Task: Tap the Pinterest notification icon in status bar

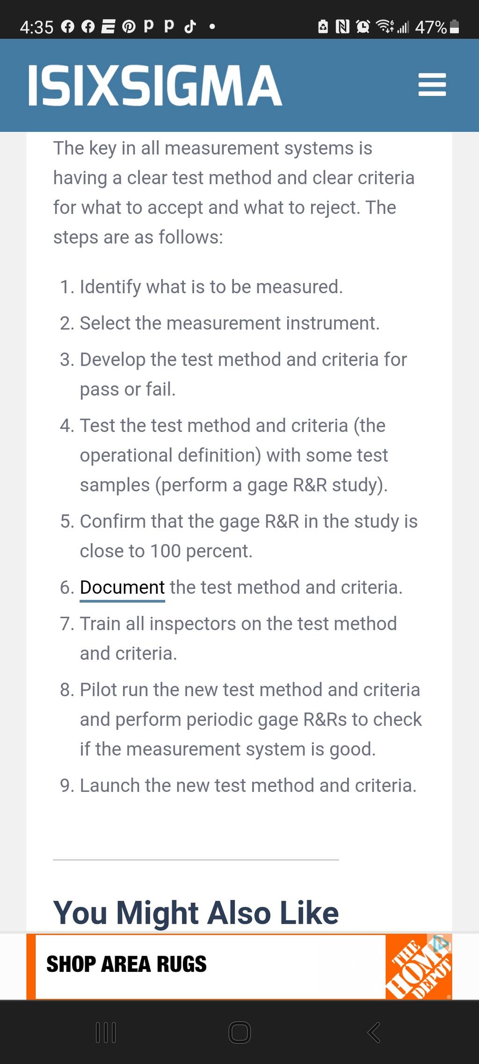Action: 129,27
